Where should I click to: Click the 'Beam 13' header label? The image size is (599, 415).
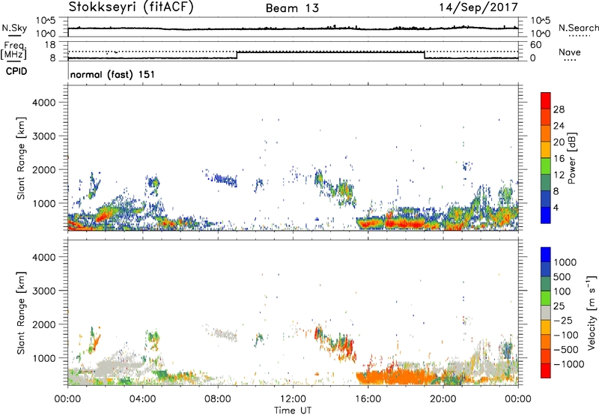292,8
